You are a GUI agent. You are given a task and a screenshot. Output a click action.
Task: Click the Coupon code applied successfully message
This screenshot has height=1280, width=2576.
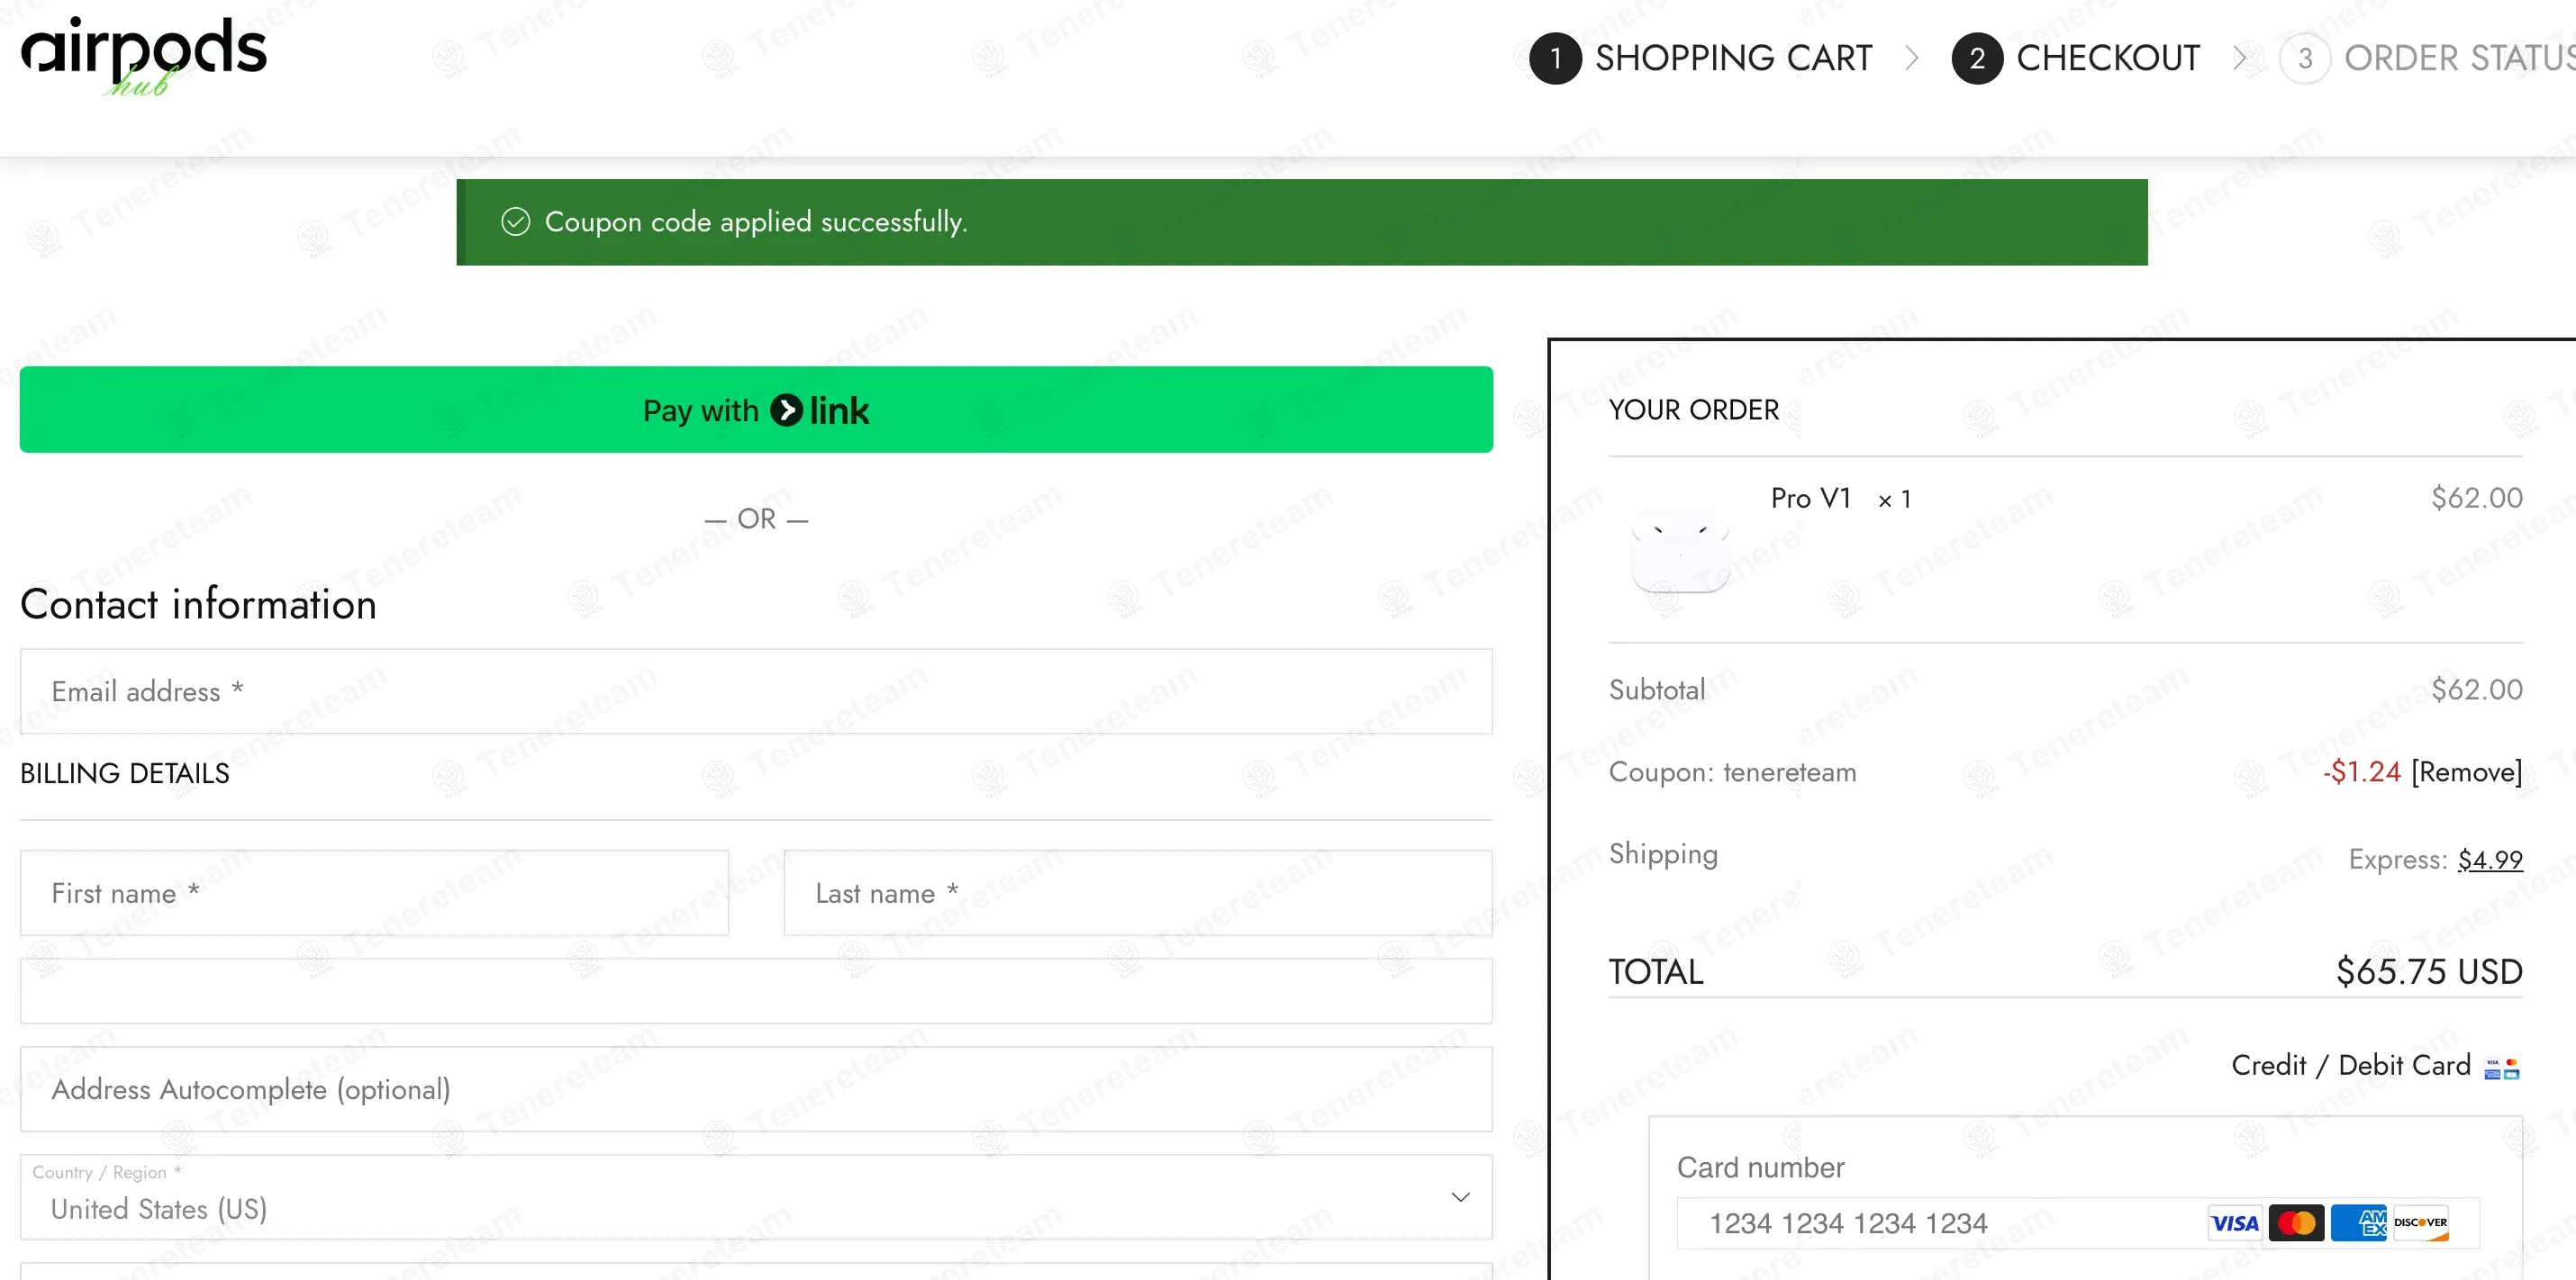(756, 221)
